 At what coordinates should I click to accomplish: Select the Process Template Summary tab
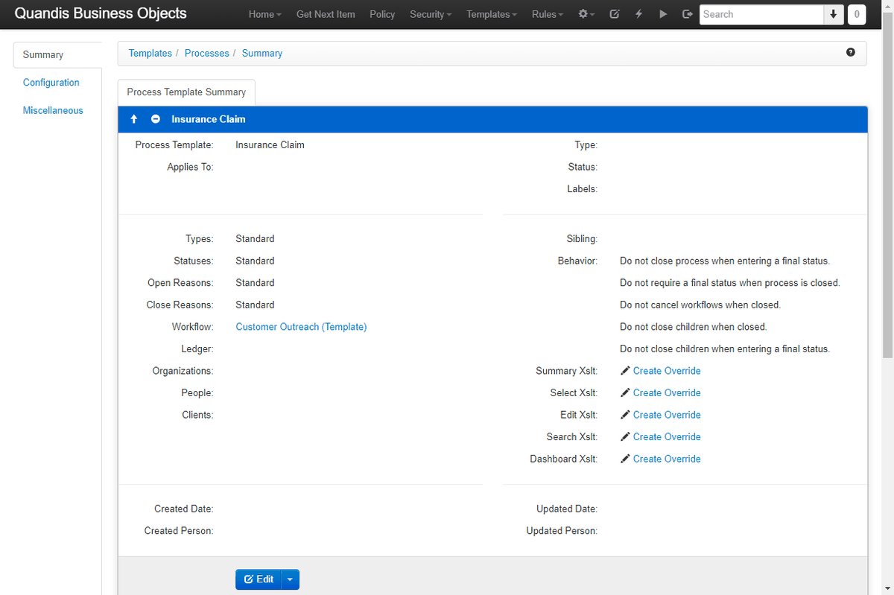coord(186,92)
